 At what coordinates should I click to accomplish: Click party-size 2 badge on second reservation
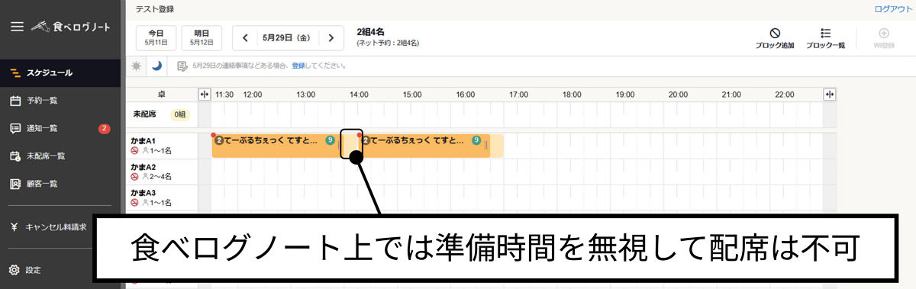click(x=366, y=140)
